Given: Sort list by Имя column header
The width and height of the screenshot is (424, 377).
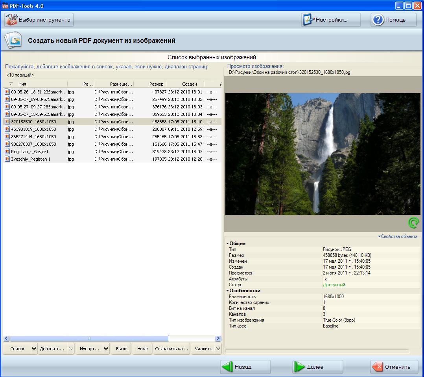Looking at the screenshot, I should click(x=35, y=84).
